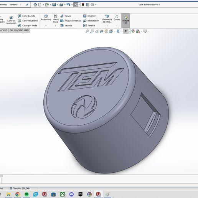Click Previous View icon in view toolbar
The image size is (198, 198).
click(97, 31)
